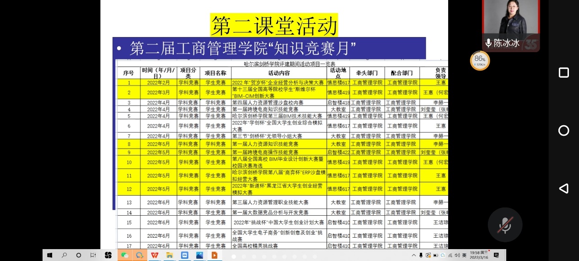
Task: Select row number 10 cell
Action: [x=129, y=162]
